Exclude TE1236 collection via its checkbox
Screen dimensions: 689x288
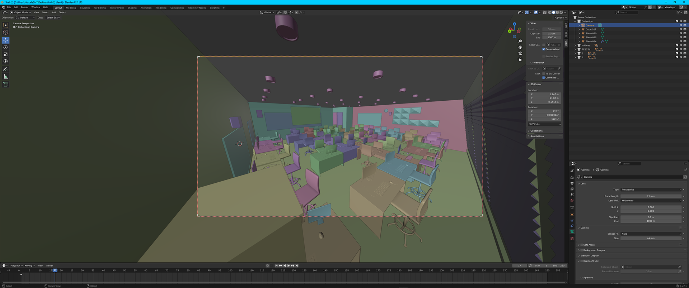(677, 49)
